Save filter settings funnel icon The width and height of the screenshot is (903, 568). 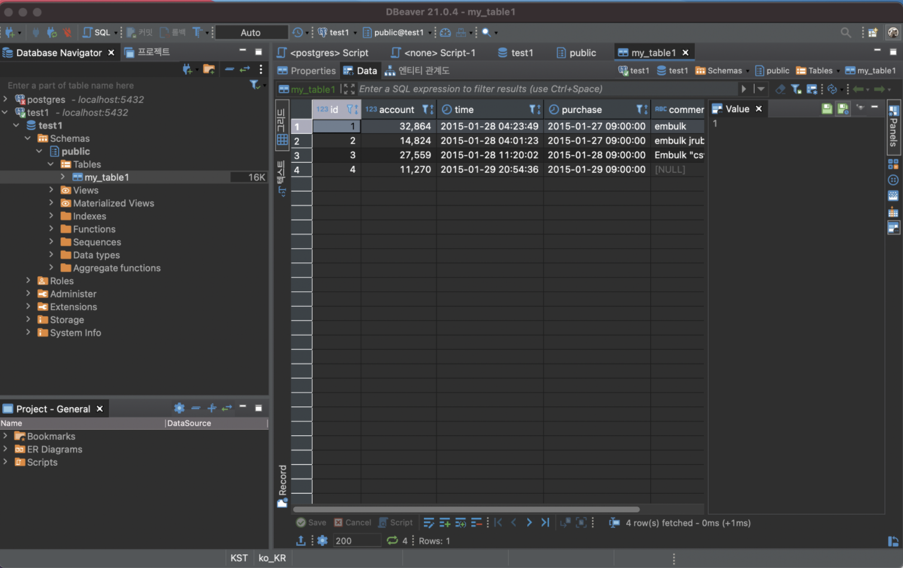point(795,89)
